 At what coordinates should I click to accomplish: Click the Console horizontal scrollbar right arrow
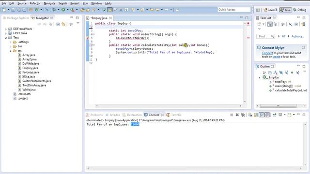(301, 168)
